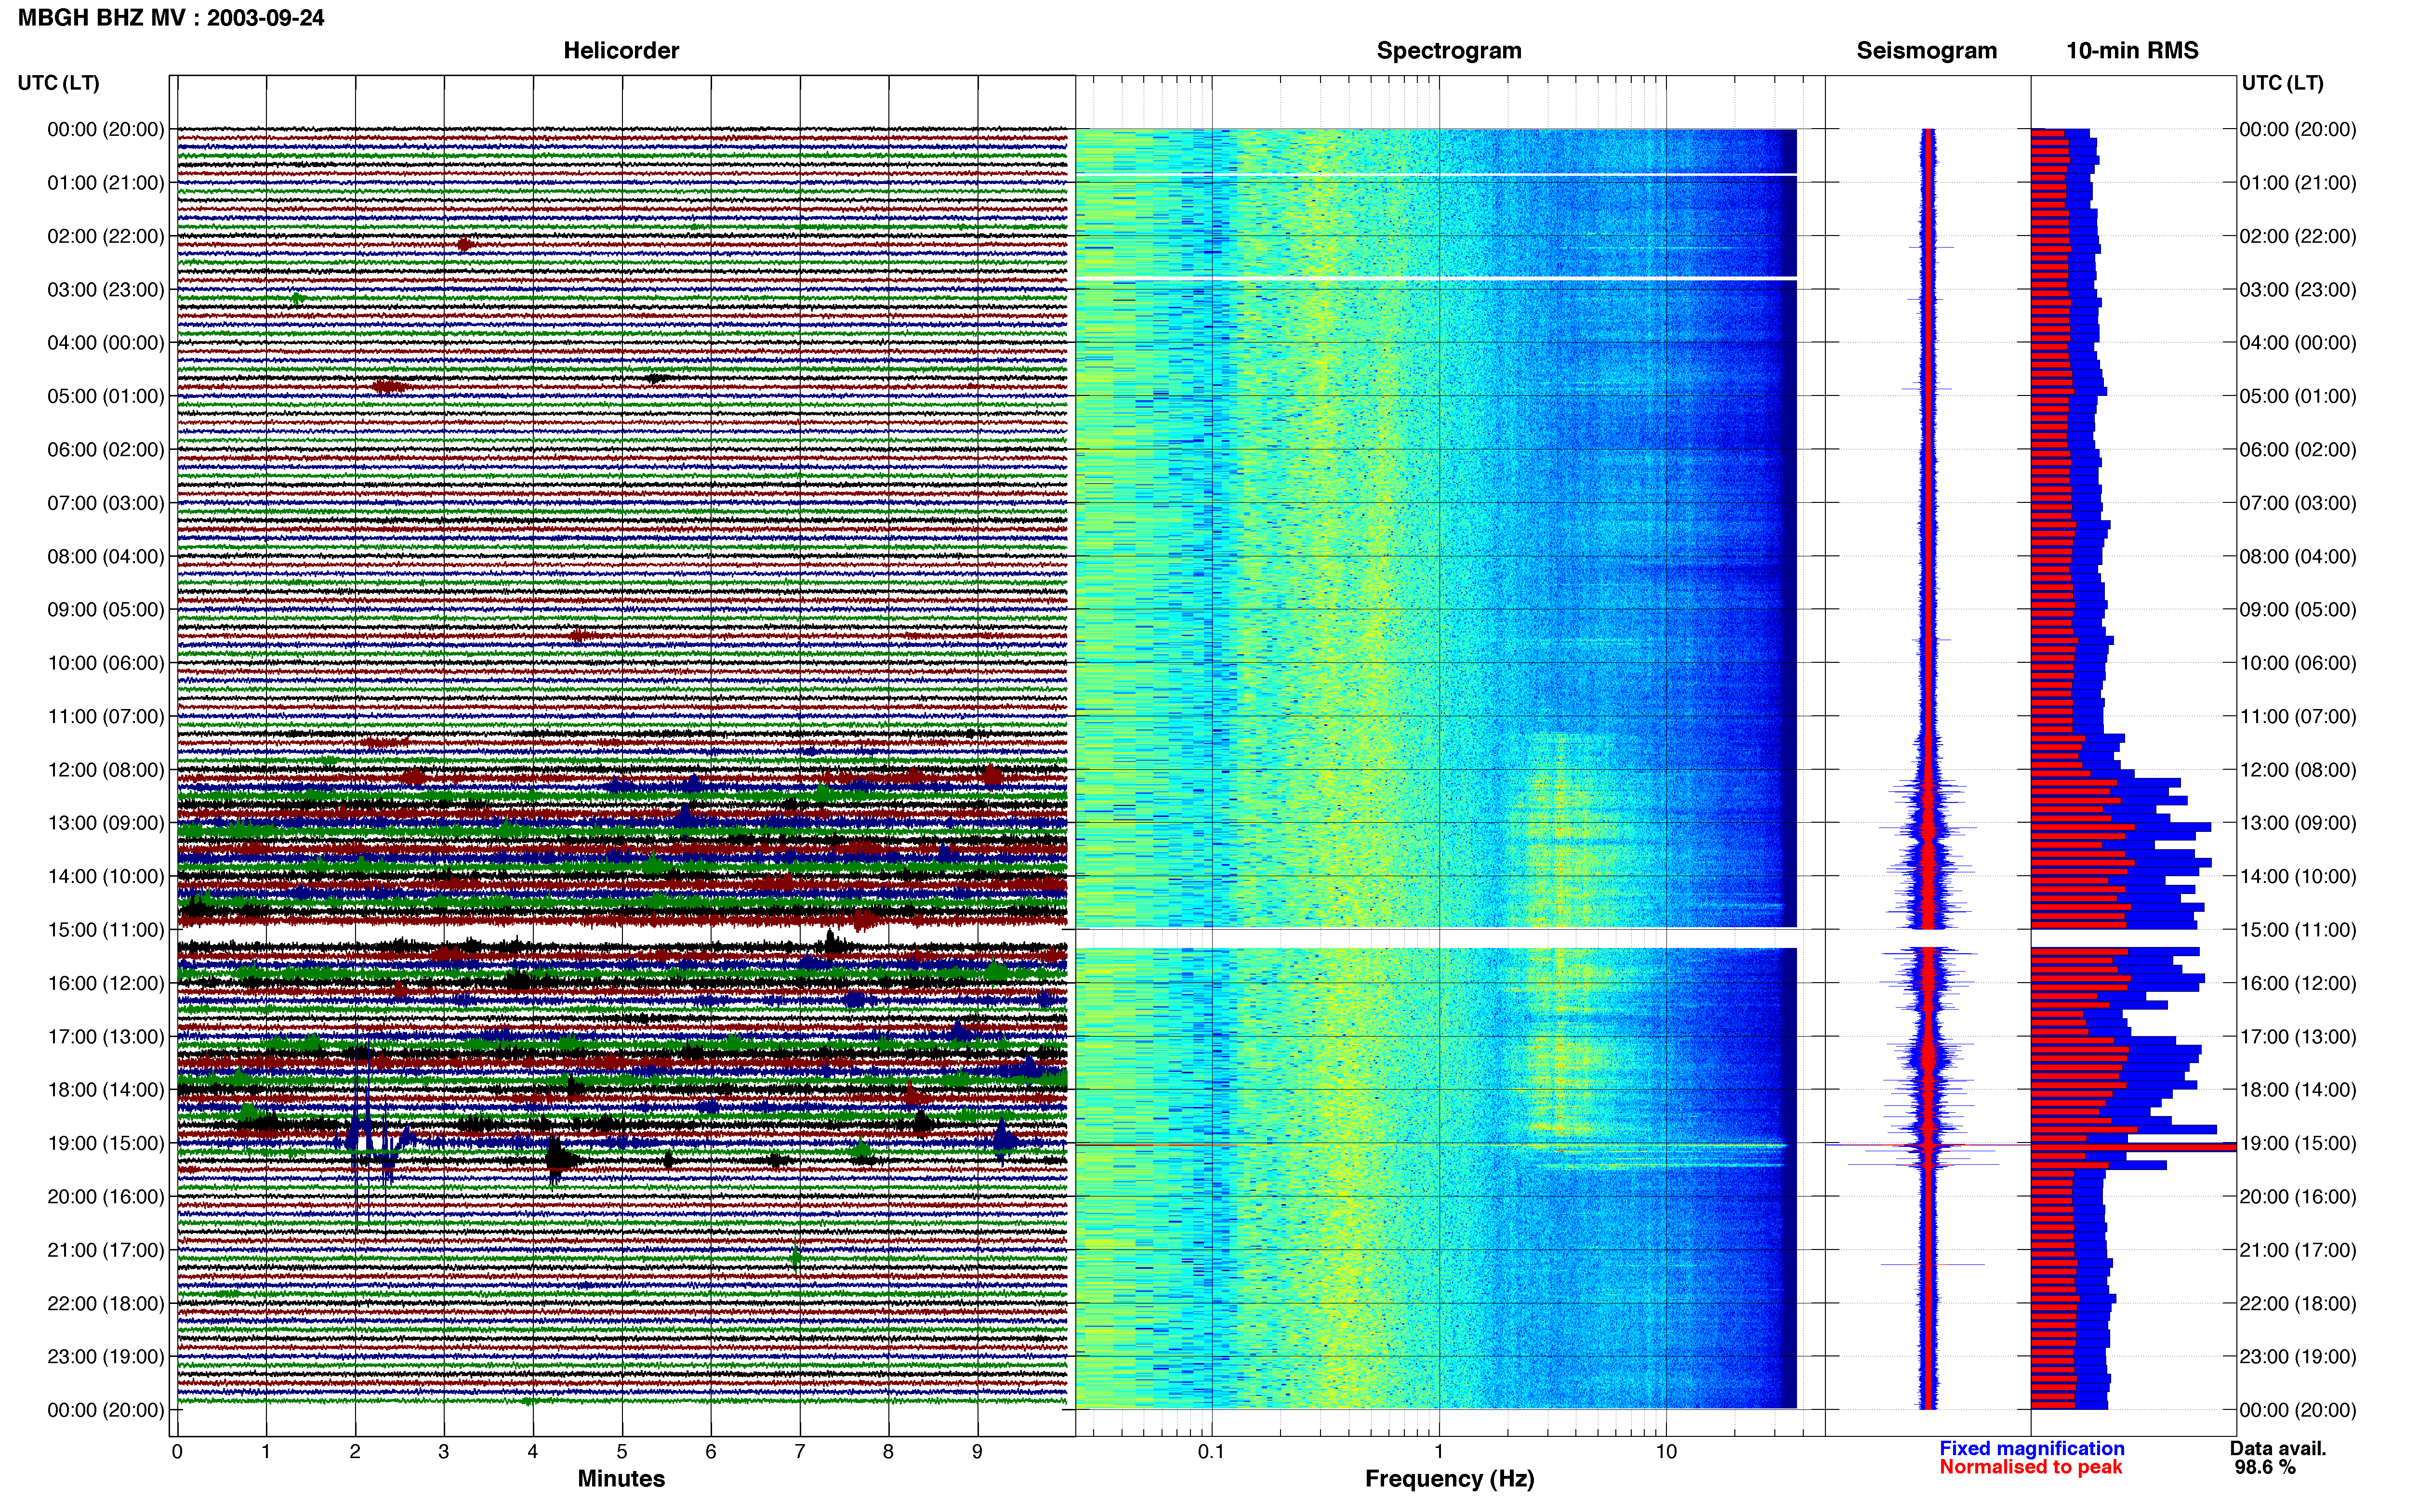Click the left "03:00 (23:00)" time label
This screenshot has height=1512, width=2418.
pos(106,290)
